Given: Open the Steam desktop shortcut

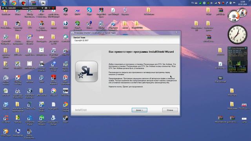Looking at the screenshot, I should coord(65,119).
